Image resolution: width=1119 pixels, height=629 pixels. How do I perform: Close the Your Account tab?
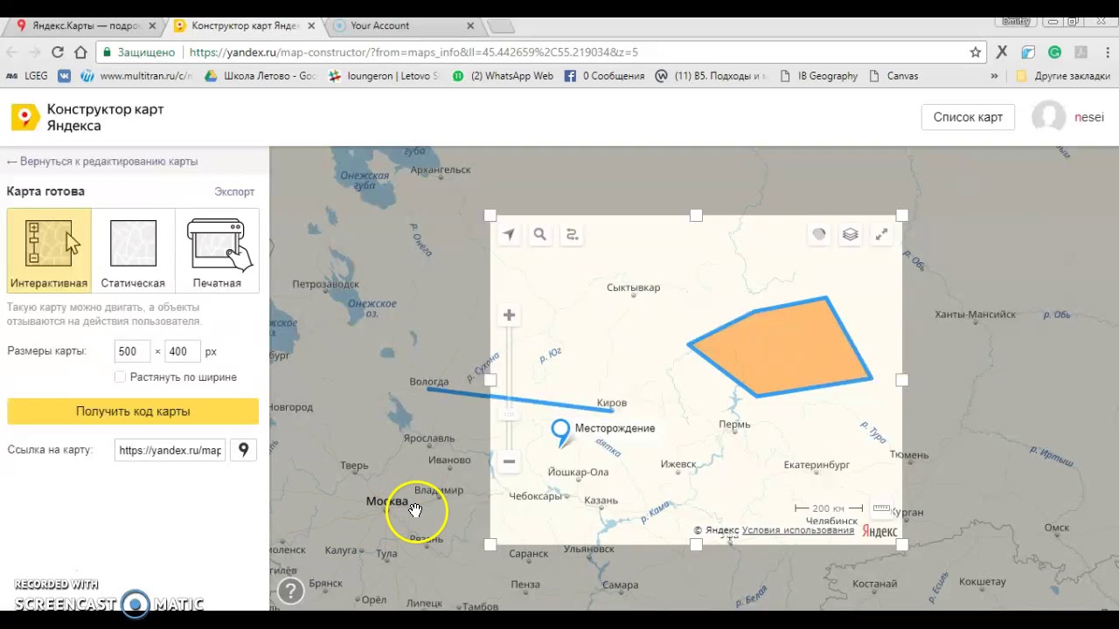470,25
